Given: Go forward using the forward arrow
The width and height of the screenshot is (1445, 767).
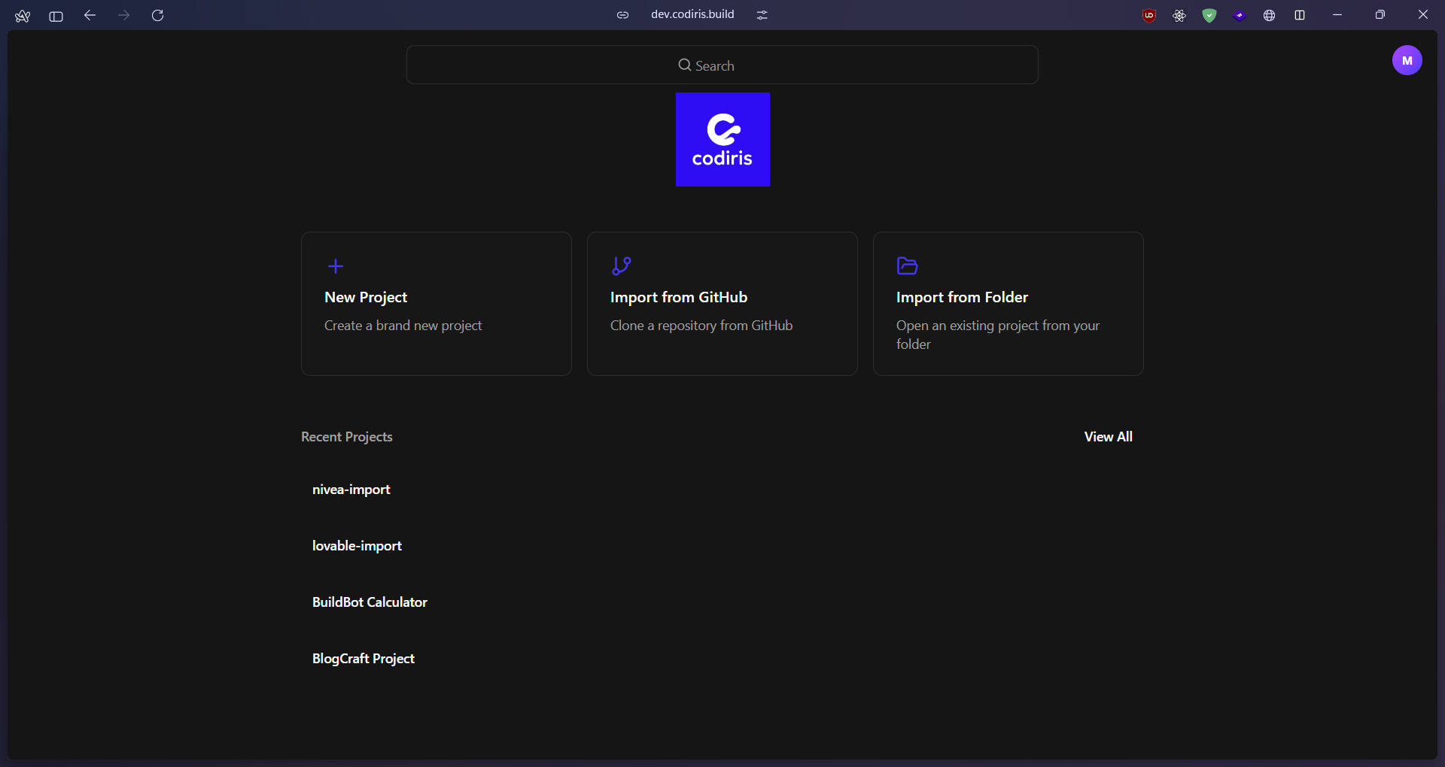Looking at the screenshot, I should pyautogui.click(x=123, y=15).
